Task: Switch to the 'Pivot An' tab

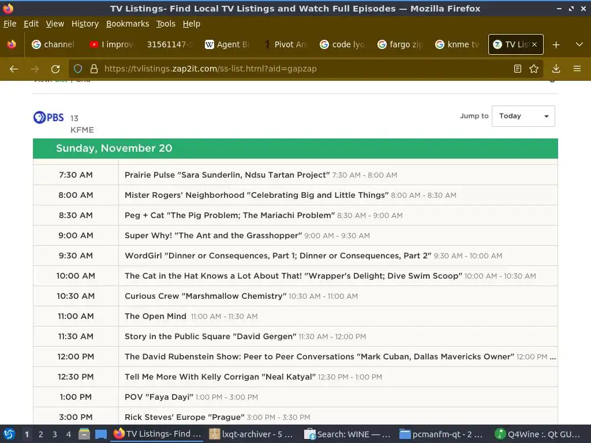Action: [285, 44]
